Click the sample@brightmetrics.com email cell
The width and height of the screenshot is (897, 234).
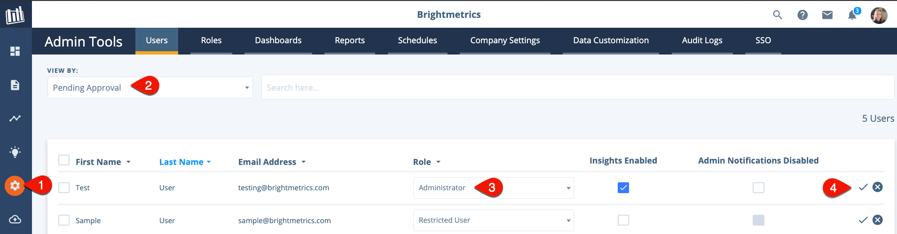point(284,220)
